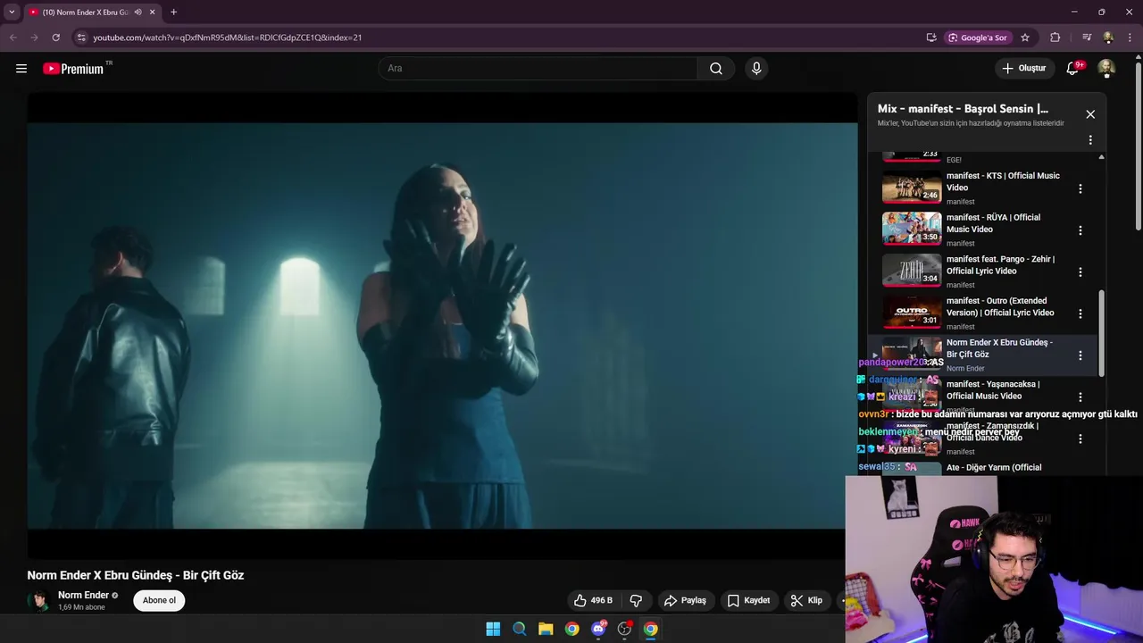This screenshot has width=1143, height=643.
Task: Open options for Zehir lyric video
Action: point(1080,272)
